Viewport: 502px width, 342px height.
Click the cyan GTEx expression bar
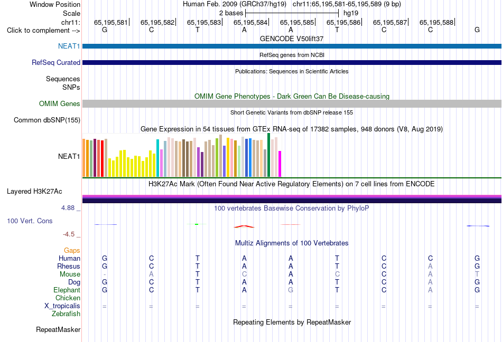(157, 158)
